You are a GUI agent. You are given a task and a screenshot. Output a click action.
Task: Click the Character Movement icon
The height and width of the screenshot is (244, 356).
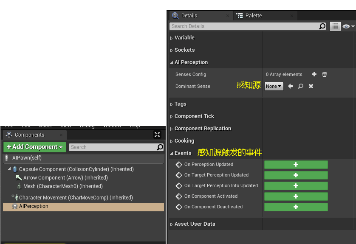coord(15,197)
